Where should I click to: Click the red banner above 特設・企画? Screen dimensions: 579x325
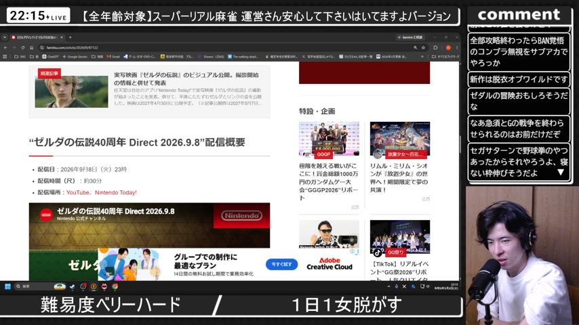pyautogui.click(x=365, y=72)
